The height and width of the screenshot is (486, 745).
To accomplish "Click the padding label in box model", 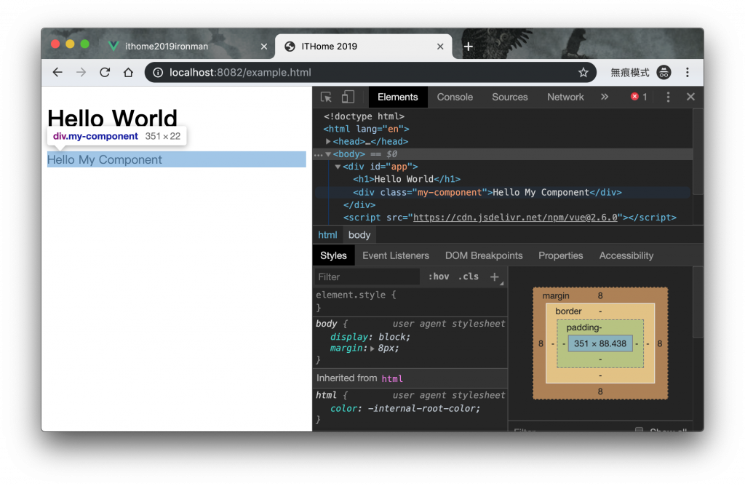I will tap(584, 327).
